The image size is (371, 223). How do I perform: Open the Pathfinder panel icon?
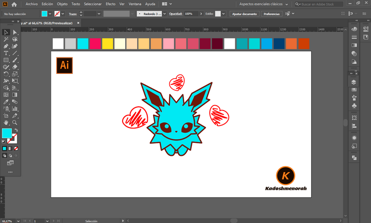(x=354, y=158)
